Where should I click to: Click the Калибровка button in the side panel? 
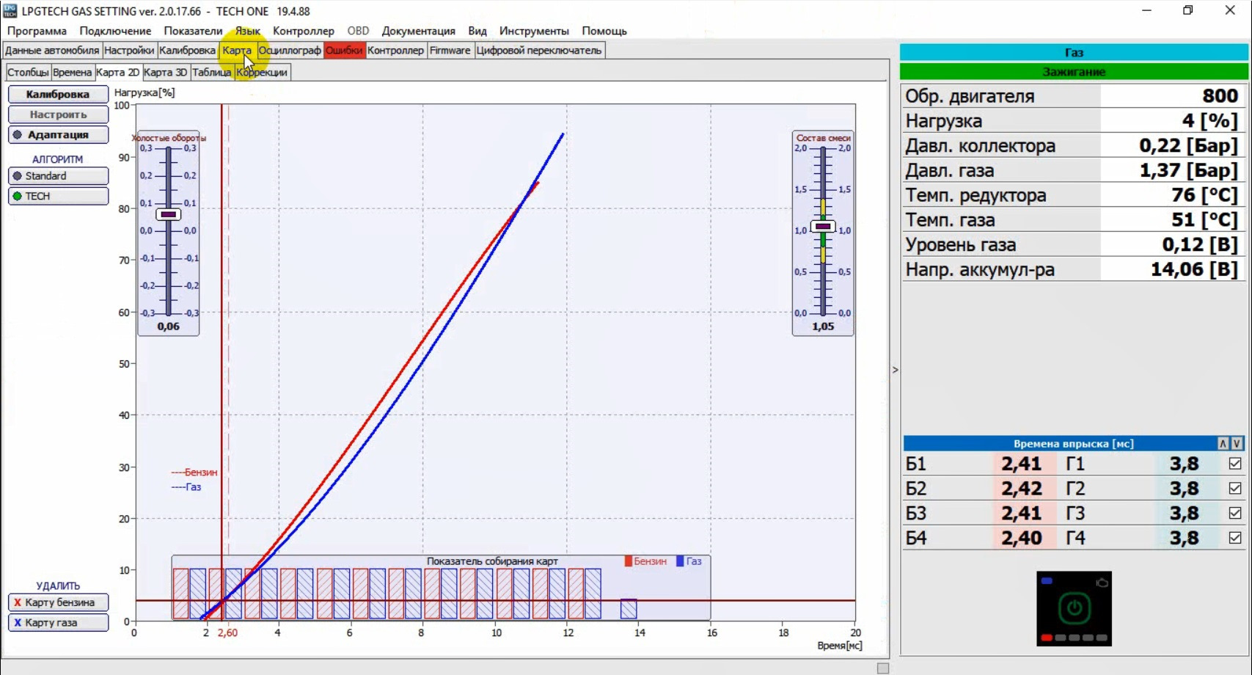click(x=58, y=94)
